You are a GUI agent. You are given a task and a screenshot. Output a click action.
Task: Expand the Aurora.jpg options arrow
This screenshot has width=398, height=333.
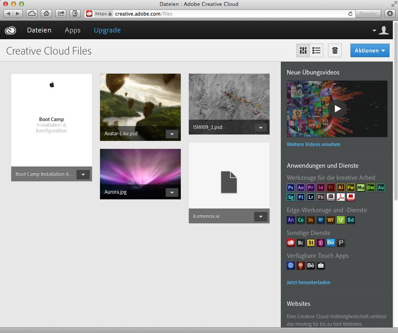172,193
